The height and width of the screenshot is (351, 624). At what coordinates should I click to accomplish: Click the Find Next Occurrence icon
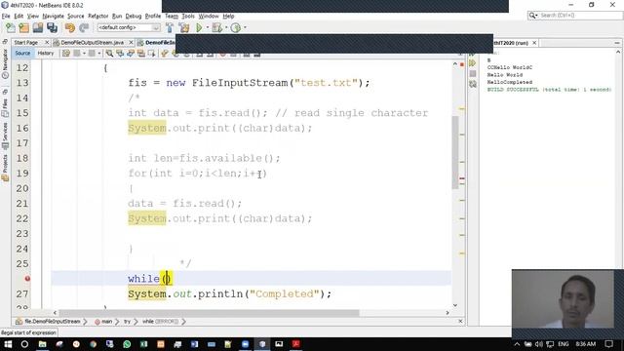[x=131, y=54]
